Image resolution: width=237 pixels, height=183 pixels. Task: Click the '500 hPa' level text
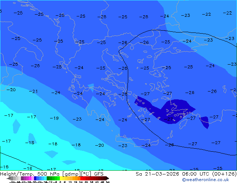[x=49, y=174]
